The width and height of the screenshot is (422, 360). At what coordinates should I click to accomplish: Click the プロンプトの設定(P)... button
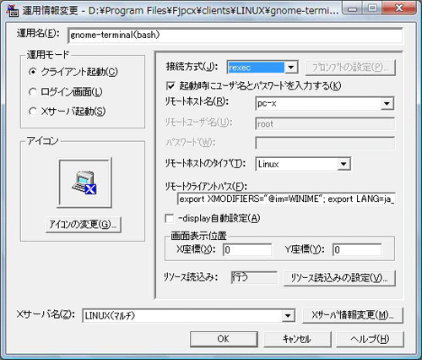pos(350,68)
